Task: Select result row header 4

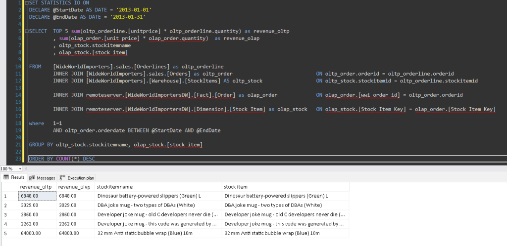Action: point(10,224)
